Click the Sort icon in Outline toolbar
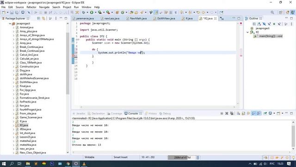The height and width of the screenshot is (167, 296). click(x=259, y=24)
